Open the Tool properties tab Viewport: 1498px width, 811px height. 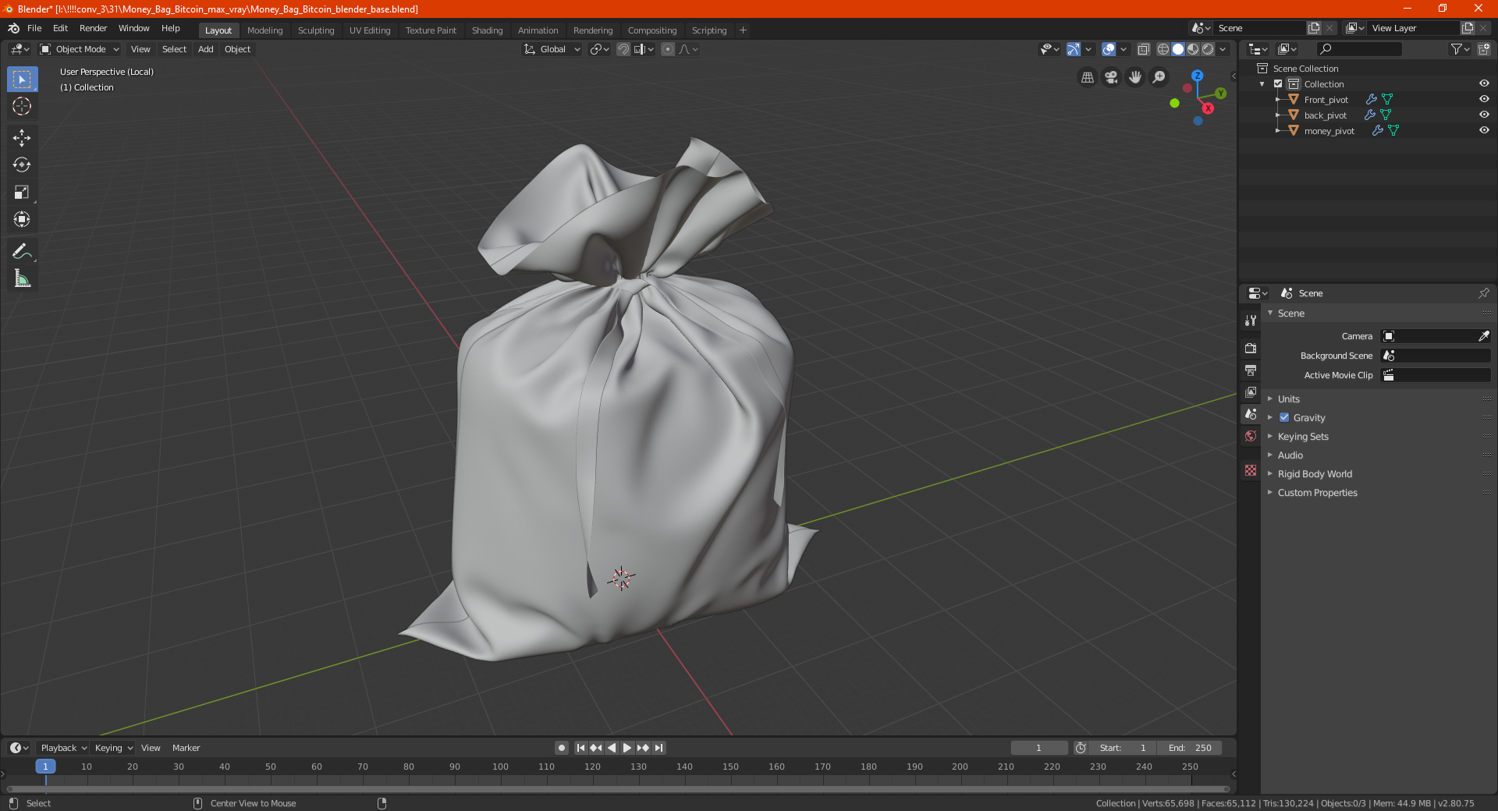(1251, 321)
